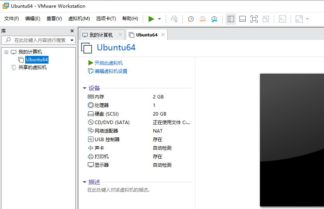The height and width of the screenshot is (209, 324).
Task: Select the 打印机 printer device row
Action: pos(139,157)
